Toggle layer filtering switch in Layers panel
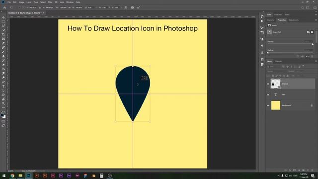This screenshot has height=179, width=318. pyautogui.click(x=303, y=66)
